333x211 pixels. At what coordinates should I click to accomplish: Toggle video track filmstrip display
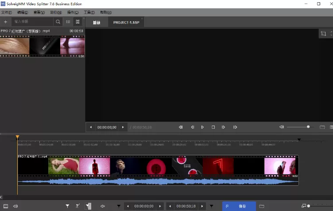[6, 206]
